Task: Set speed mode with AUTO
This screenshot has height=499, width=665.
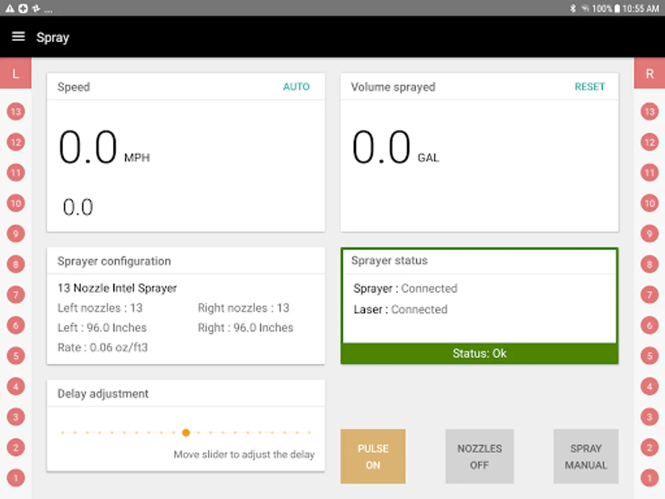Action: [x=296, y=86]
